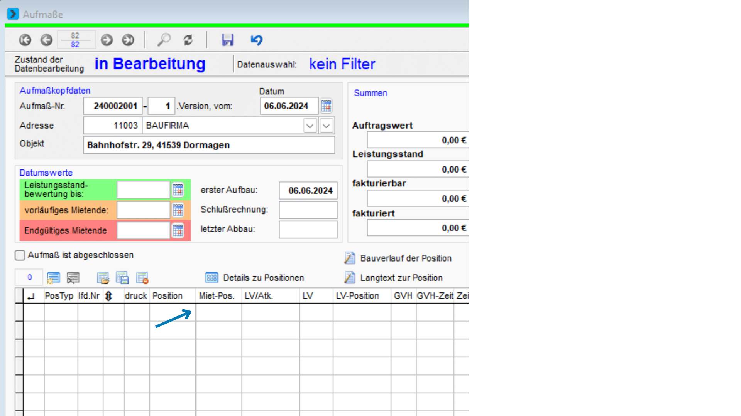Click the GVH column header
Viewport: 741px width, 416px height.
click(x=403, y=296)
